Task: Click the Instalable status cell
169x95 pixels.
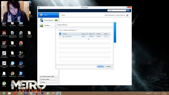Action: [91, 36]
